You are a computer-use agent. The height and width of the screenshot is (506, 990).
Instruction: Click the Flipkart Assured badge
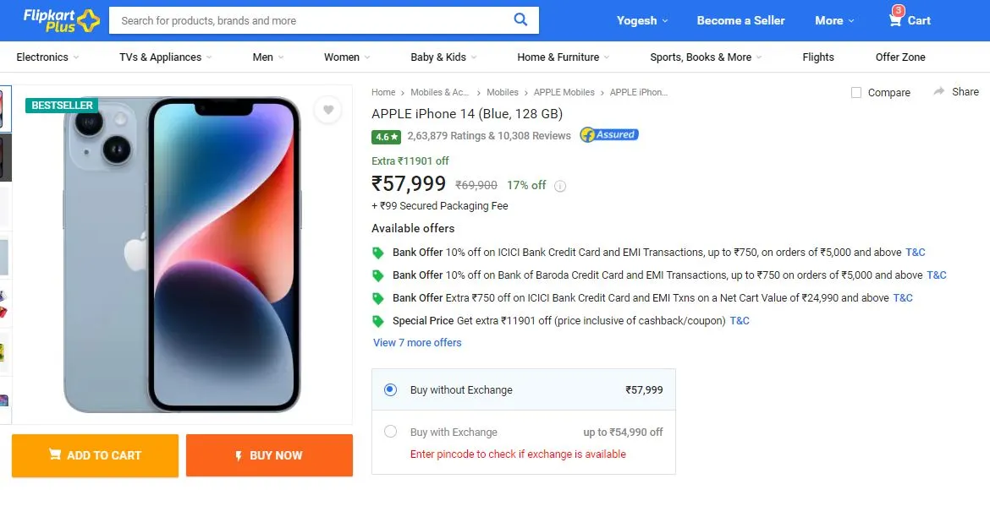coord(609,135)
